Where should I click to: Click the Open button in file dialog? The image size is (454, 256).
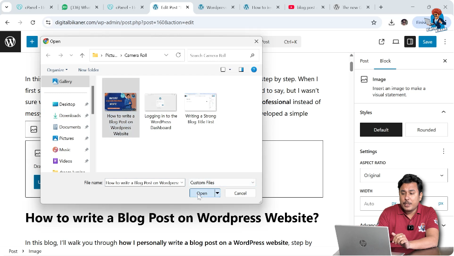[x=202, y=193]
